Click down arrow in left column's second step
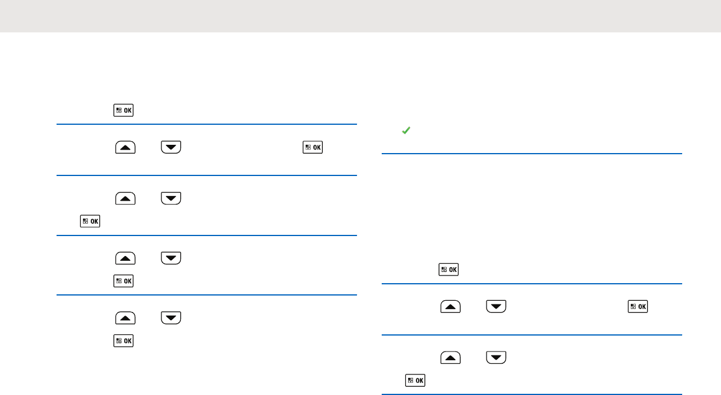This screenshot has height=395, width=721. click(171, 147)
